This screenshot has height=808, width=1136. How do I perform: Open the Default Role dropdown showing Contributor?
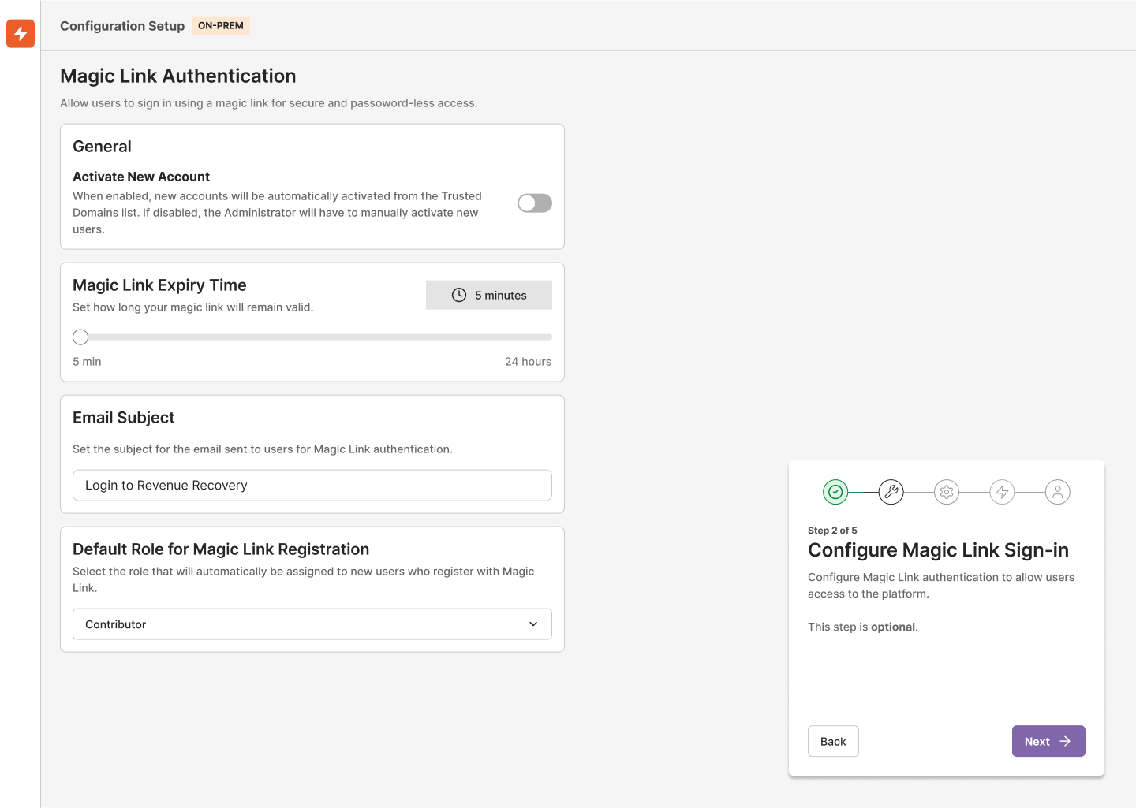(312, 624)
